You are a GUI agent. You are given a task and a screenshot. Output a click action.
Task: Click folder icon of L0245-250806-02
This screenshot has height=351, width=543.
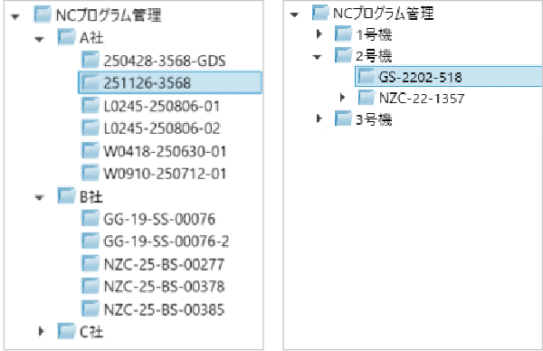(x=90, y=128)
